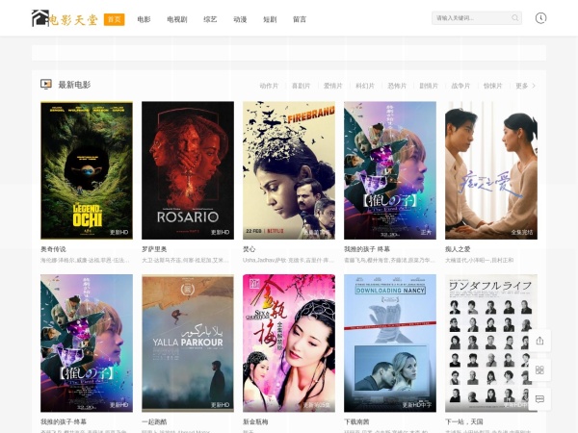Click the 下载南茜 title

356,421
